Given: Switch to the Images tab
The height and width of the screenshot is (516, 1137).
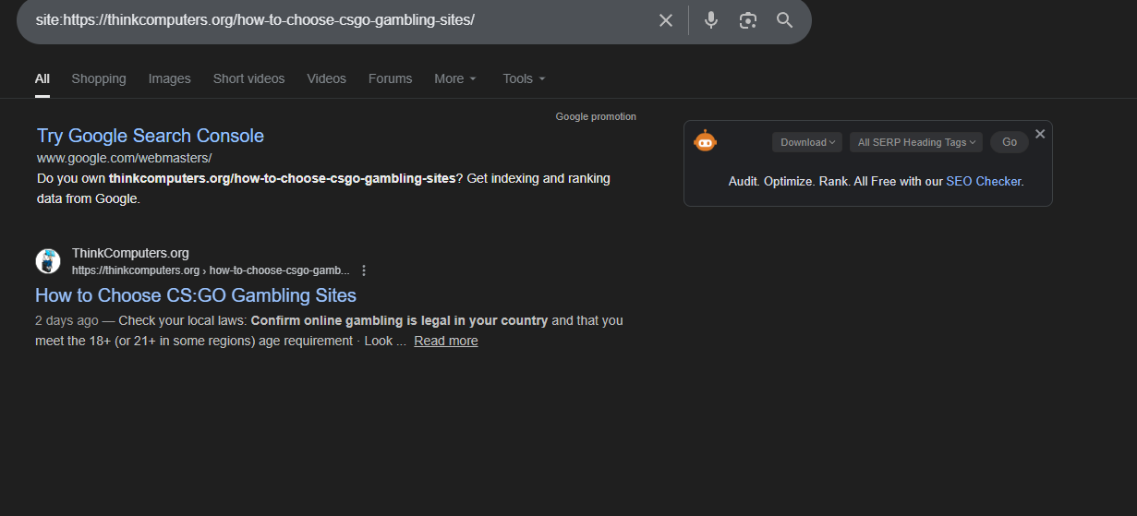Looking at the screenshot, I should 170,78.
